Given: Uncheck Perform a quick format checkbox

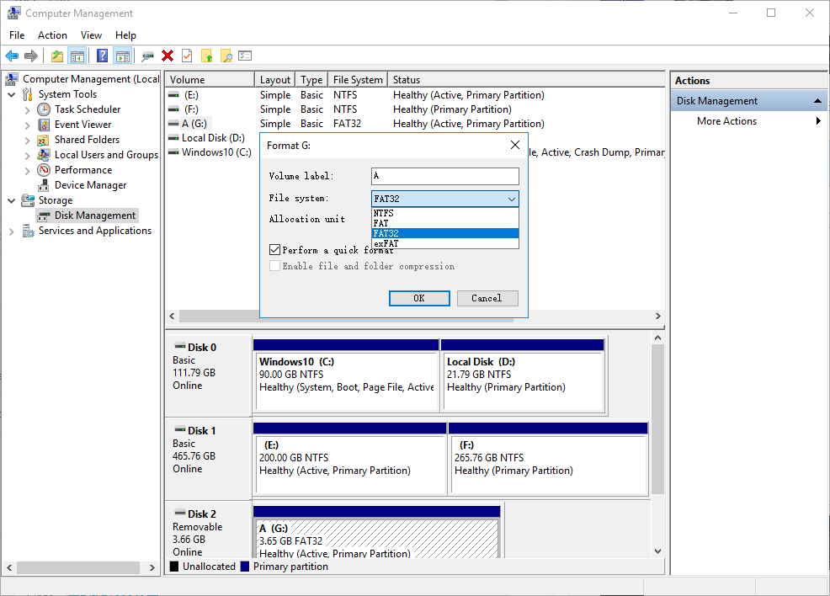Looking at the screenshot, I should pyautogui.click(x=274, y=250).
